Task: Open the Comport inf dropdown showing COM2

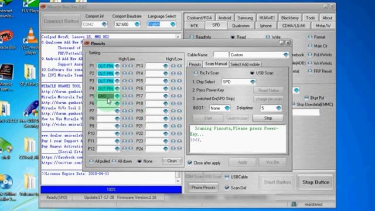Action: click(x=104, y=25)
